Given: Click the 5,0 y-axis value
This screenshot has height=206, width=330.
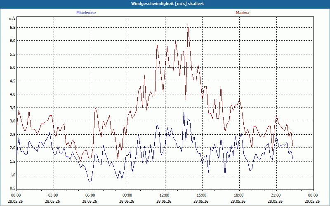Looking at the screenshot, I should pyautogui.click(x=13, y=68).
